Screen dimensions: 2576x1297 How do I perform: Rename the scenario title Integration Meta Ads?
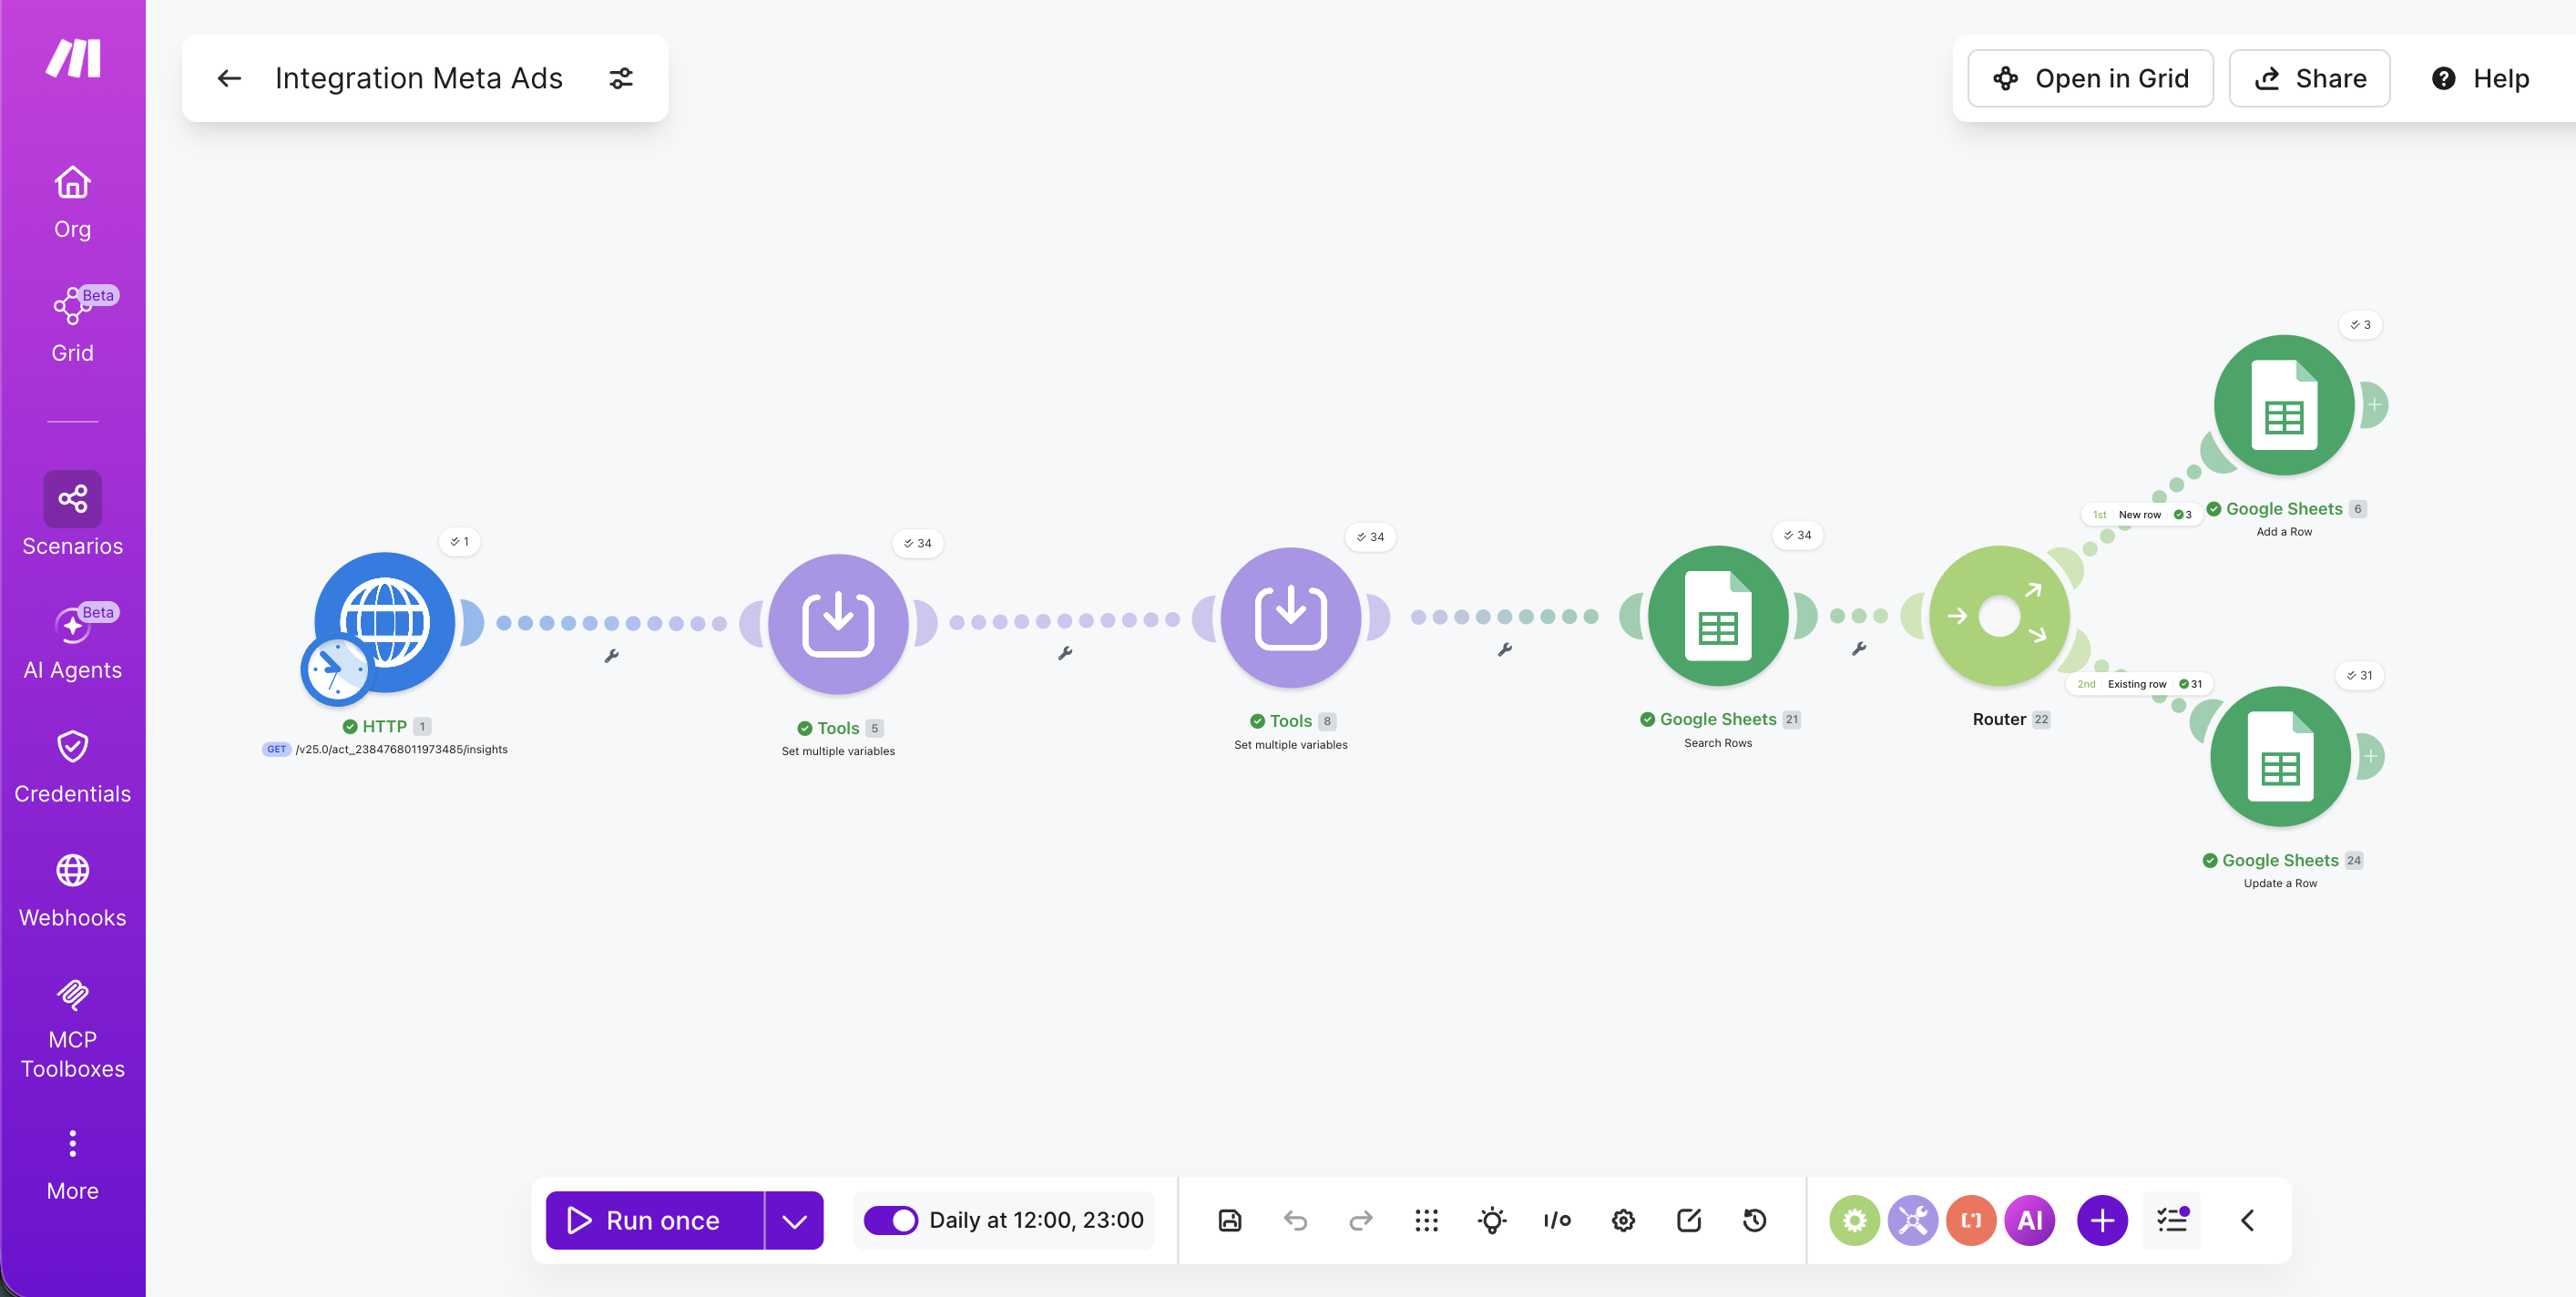click(x=419, y=78)
